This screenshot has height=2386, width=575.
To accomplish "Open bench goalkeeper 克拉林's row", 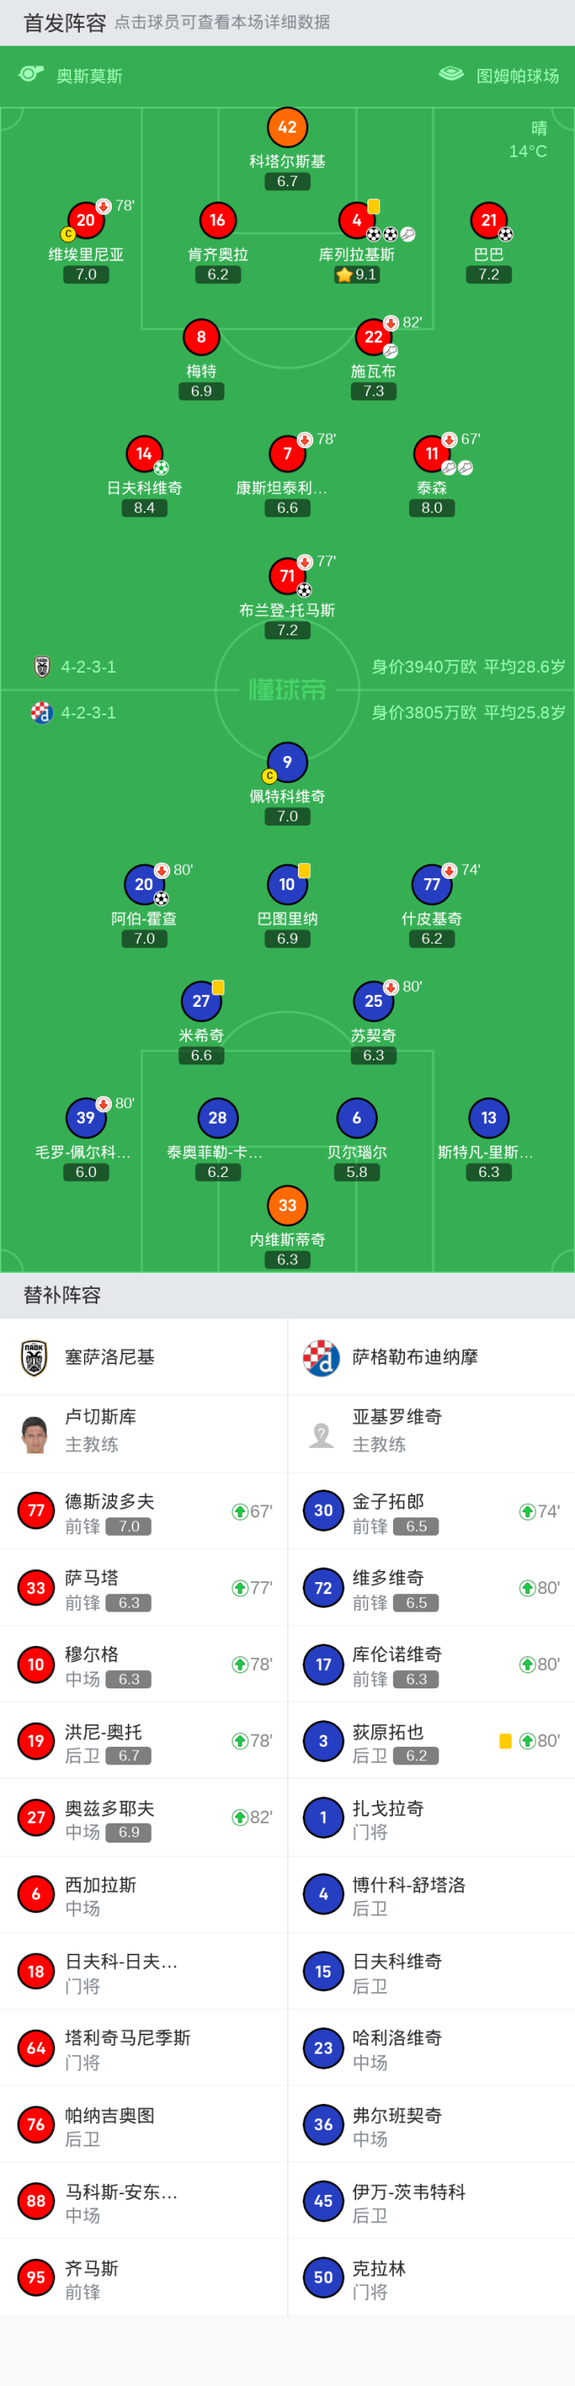I will pyautogui.click(x=430, y=2279).
